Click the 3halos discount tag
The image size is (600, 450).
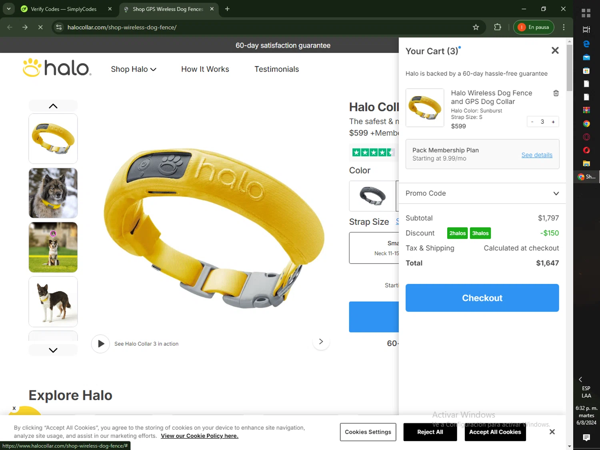480,233
